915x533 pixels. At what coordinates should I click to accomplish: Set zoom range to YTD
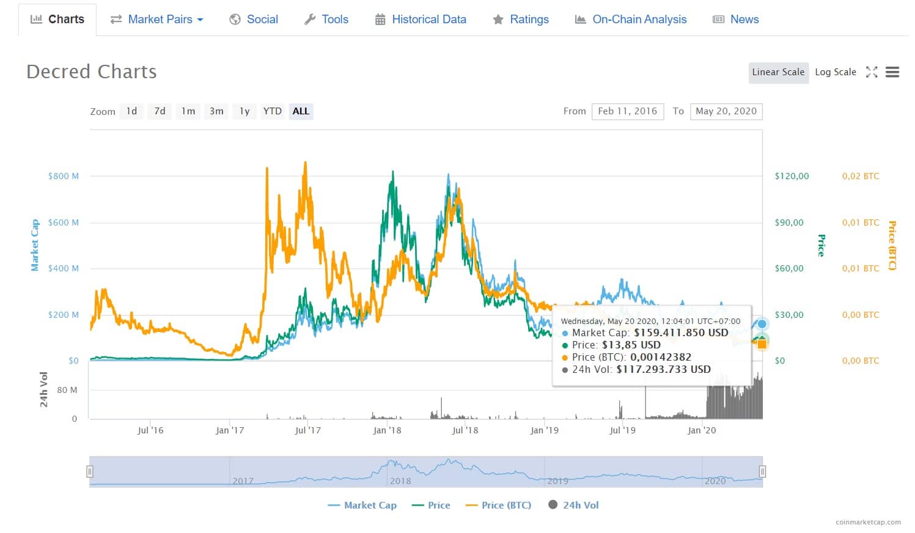pyautogui.click(x=273, y=111)
